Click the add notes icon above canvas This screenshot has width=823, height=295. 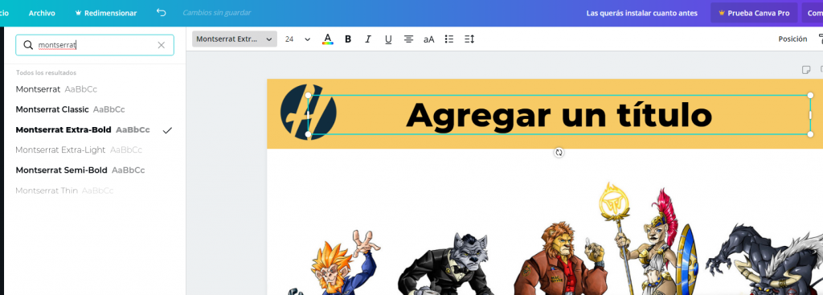(x=806, y=69)
